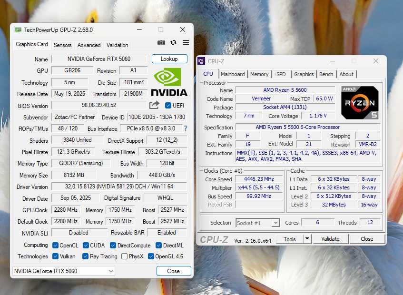
Task: Click the Code Name value Vermeer
Action: click(261, 98)
